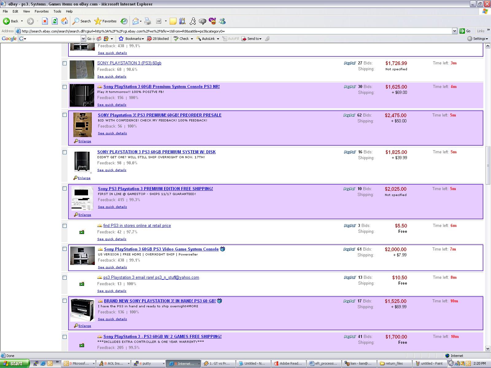Open the History toolbar icon
Image resolution: width=491 pixels, height=368 pixels.
pos(124,21)
